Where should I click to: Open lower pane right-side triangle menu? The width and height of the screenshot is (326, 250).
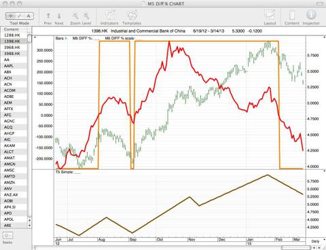coord(324,171)
